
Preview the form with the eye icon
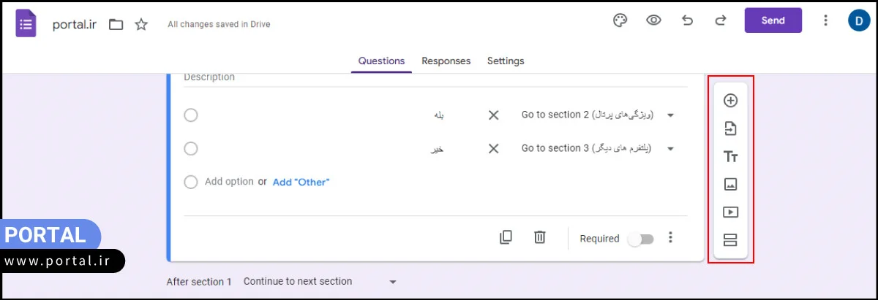[x=653, y=20]
